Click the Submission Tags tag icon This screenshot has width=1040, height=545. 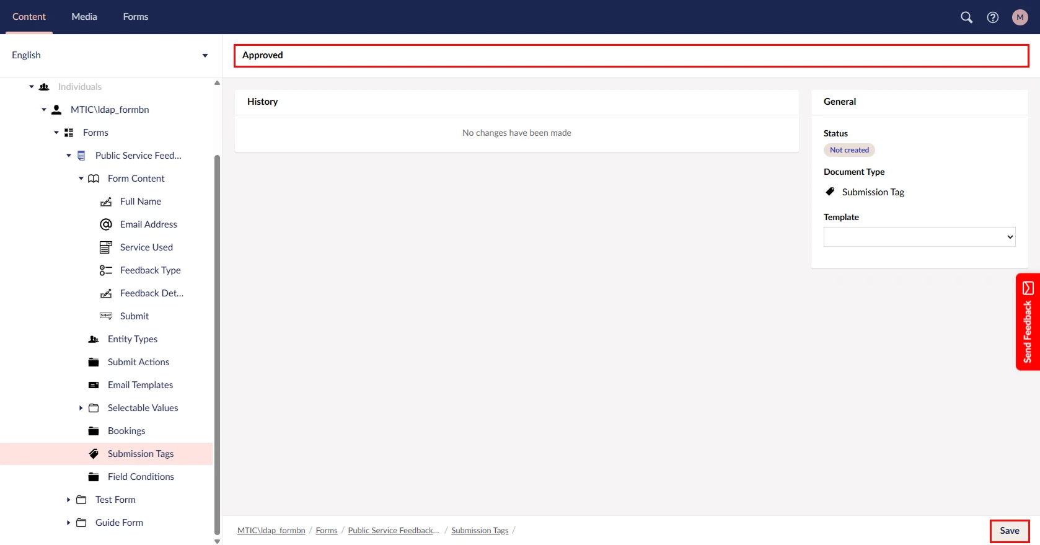click(94, 454)
